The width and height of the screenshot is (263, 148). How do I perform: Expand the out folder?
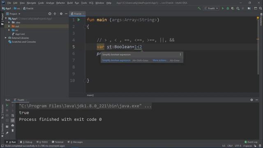[x=9, y=26]
